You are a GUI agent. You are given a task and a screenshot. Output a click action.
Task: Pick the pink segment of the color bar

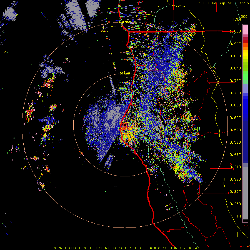pyautogui.click(x=245, y=29)
